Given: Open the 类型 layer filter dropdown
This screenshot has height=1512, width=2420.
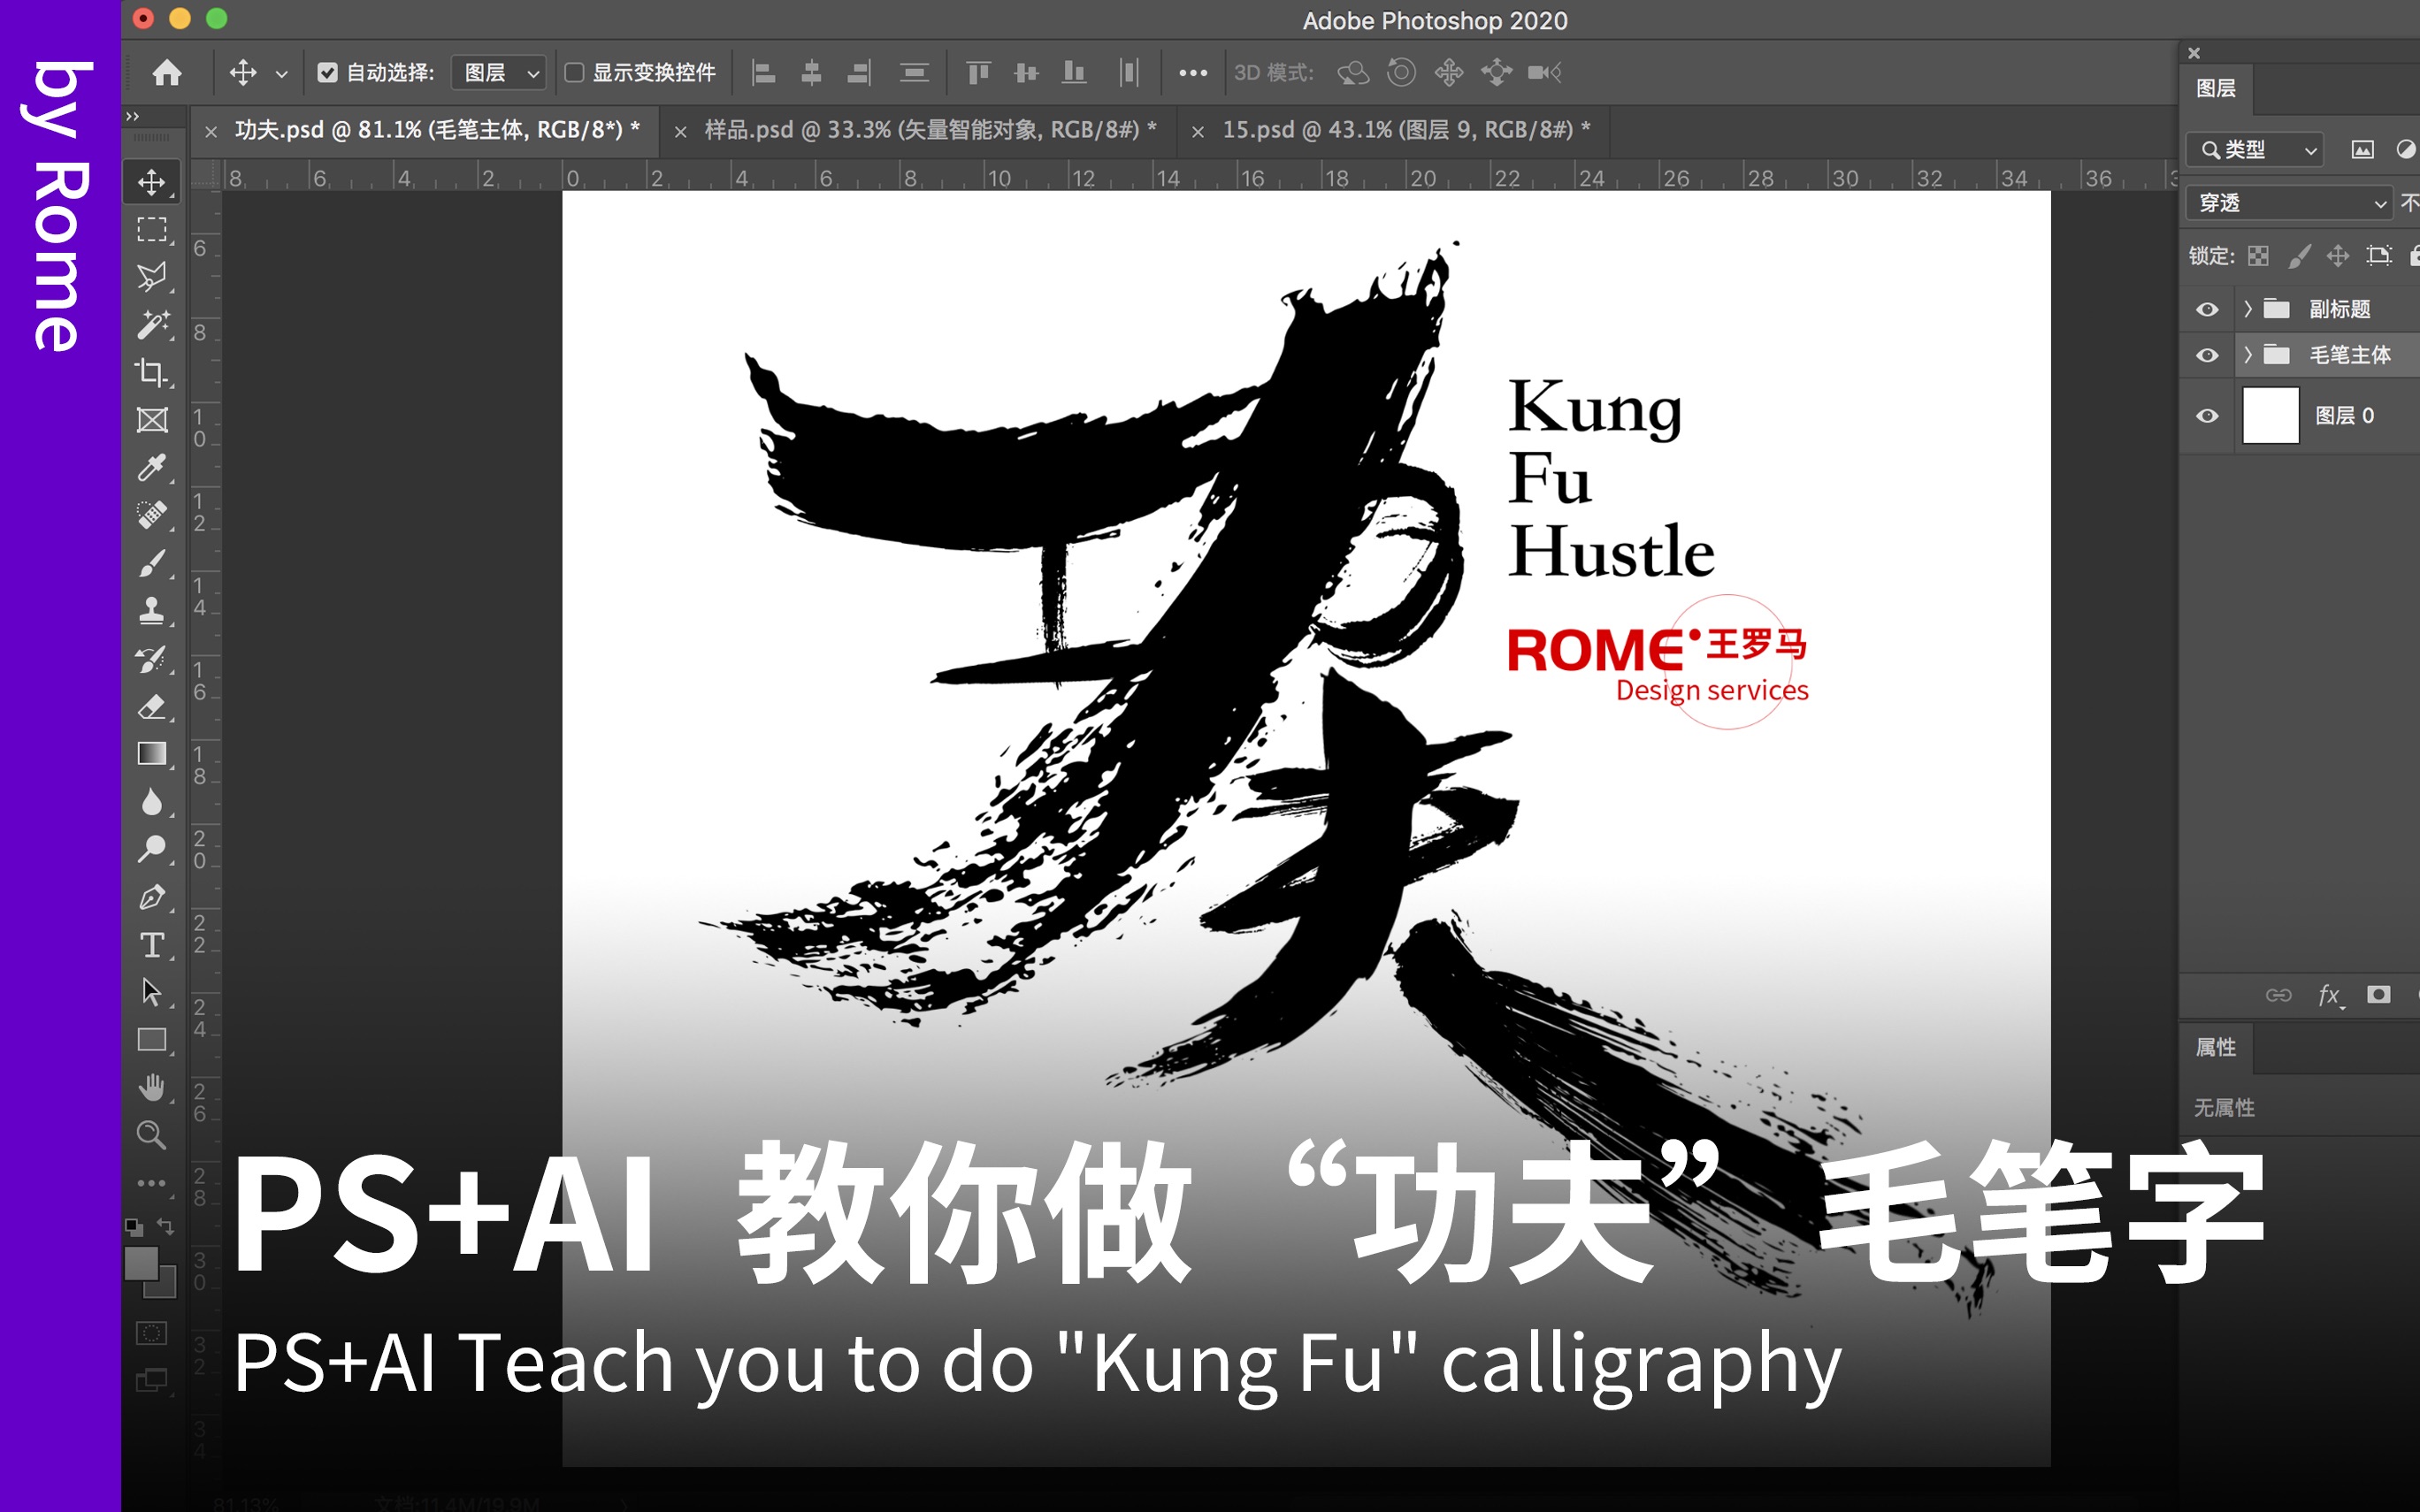Looking at the screenshot, I should [x=2256, y=150].
